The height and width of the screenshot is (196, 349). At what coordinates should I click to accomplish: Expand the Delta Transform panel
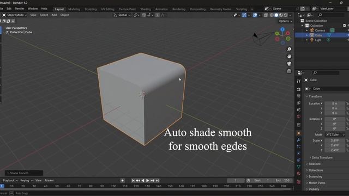tap(322, 157)
